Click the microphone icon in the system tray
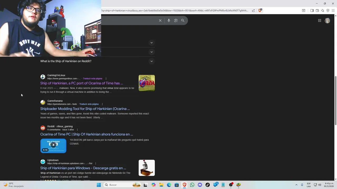337x189 pixels. [x=302, y=185]
